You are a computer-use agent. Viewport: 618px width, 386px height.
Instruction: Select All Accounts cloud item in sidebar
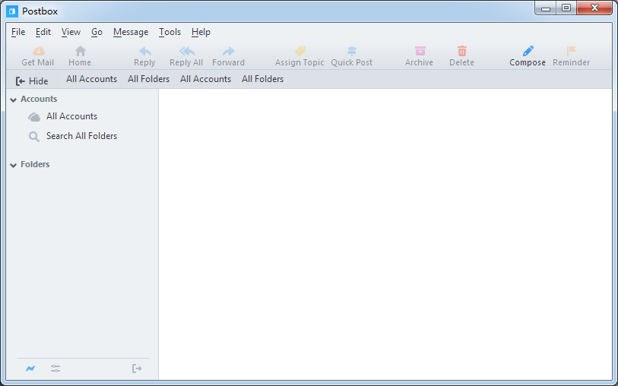click(x=62, y=116)
